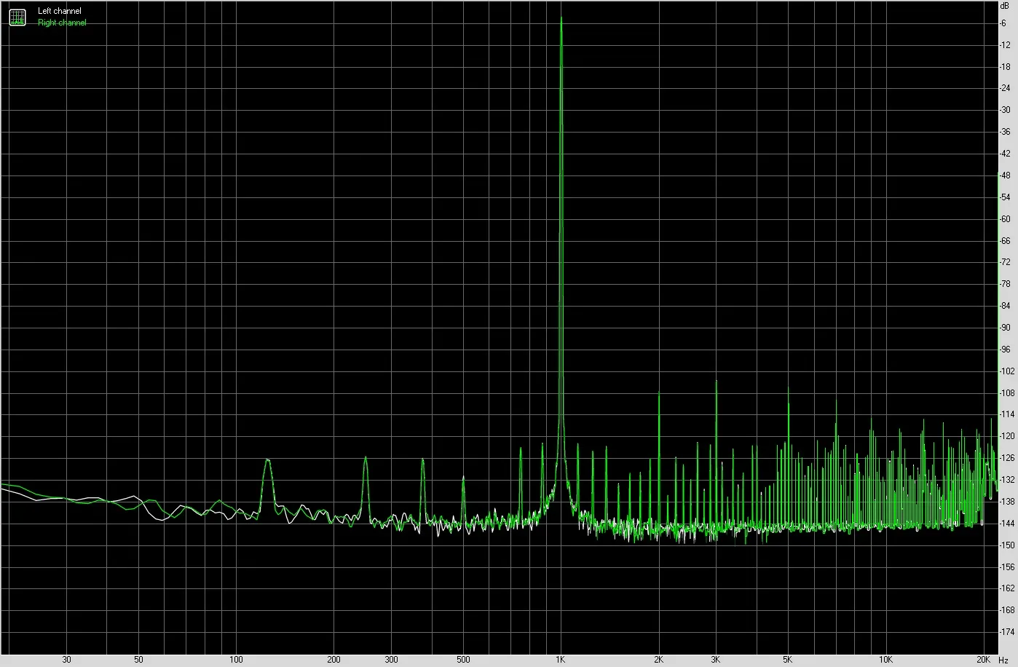Screen dimensions: 1018x667
Task: Click the "-84" dB axis value
Action: (1005, 306)
